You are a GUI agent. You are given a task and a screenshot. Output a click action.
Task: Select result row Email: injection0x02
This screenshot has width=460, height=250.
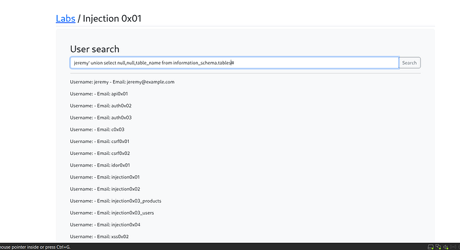point(105,189)
